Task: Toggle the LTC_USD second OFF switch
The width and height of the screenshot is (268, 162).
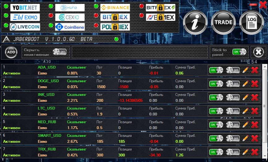Action: tap(233, 111)
